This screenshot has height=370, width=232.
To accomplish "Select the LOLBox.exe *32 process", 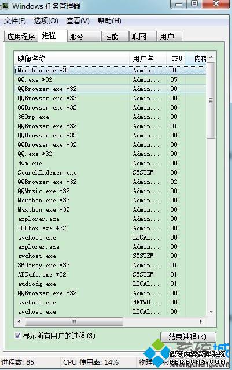I will coord(110,228).
